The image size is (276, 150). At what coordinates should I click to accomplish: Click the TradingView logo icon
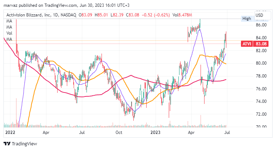pos(7,144)
